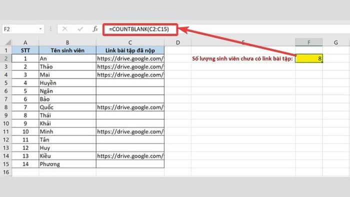The height and width of the screenshot is (197, 350).
Task: Select column F header
Action: [309, 42]
